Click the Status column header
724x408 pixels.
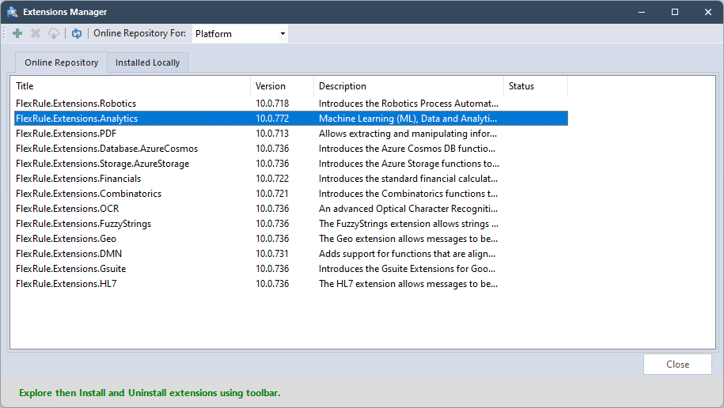(536, 86)
